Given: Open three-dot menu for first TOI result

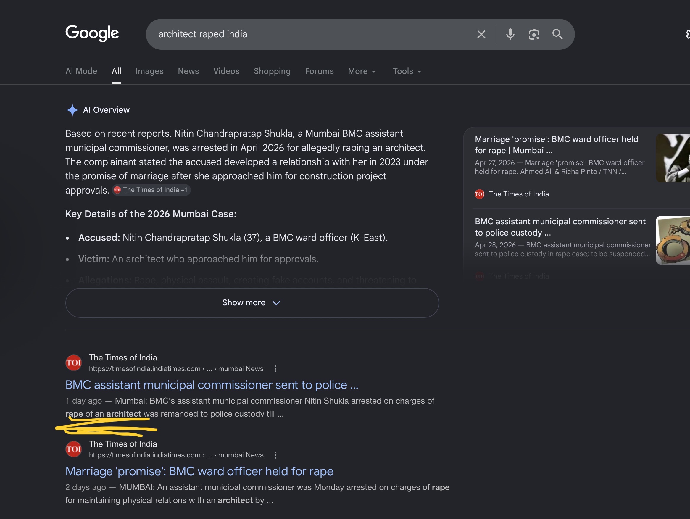Looking at the screenshot, I should click(x=275, y=369).
